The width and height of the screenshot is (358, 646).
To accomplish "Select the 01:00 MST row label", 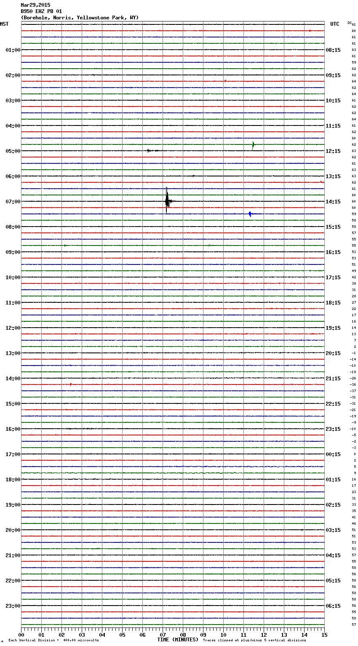I will [x=13, y=50].
